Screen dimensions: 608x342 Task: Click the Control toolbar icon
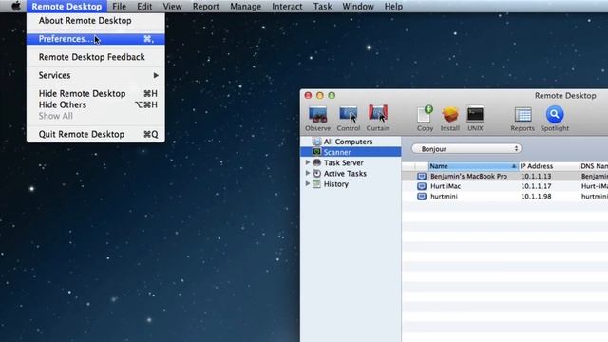349,114
